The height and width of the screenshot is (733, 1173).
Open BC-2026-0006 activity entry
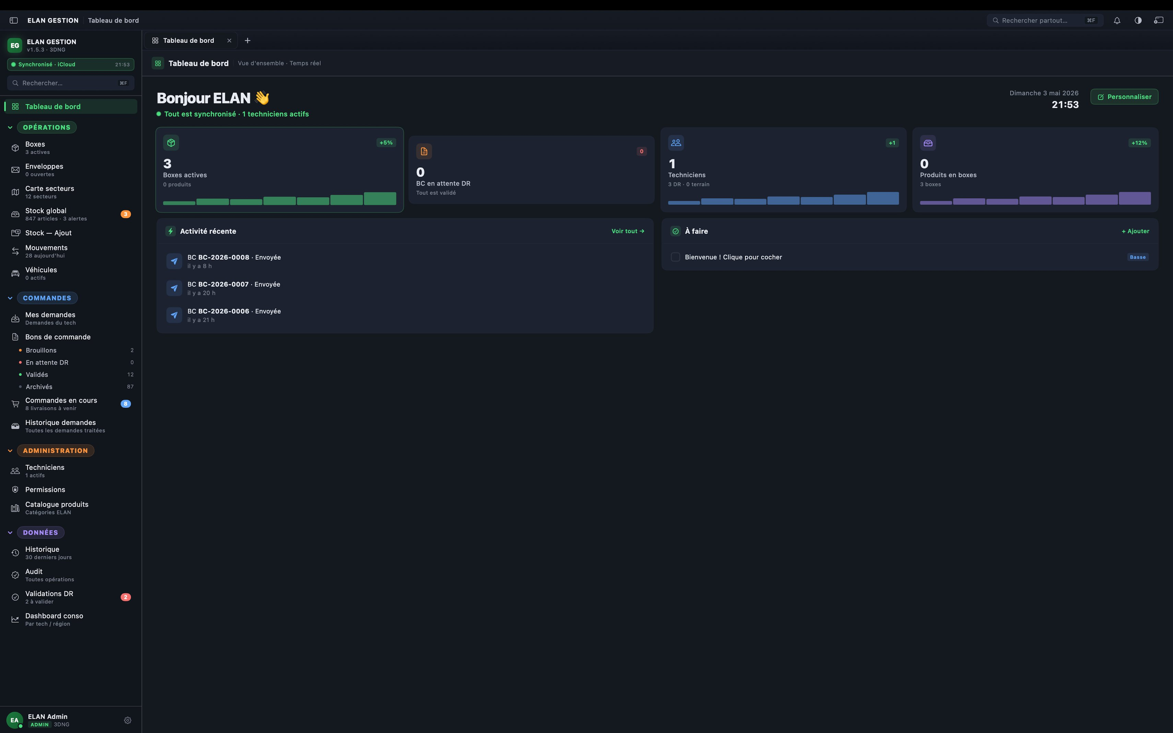point(405,315)
